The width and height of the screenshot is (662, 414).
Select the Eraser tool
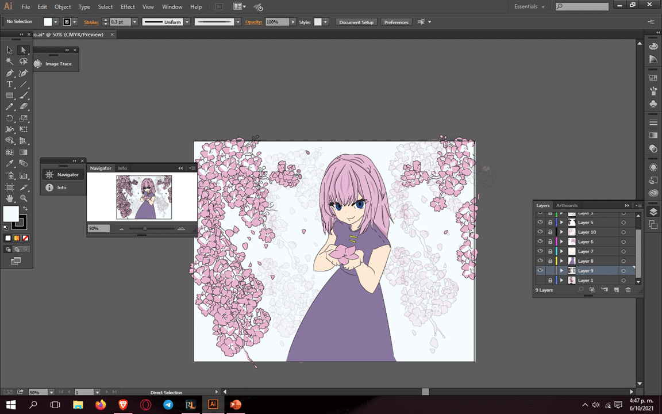23,107
